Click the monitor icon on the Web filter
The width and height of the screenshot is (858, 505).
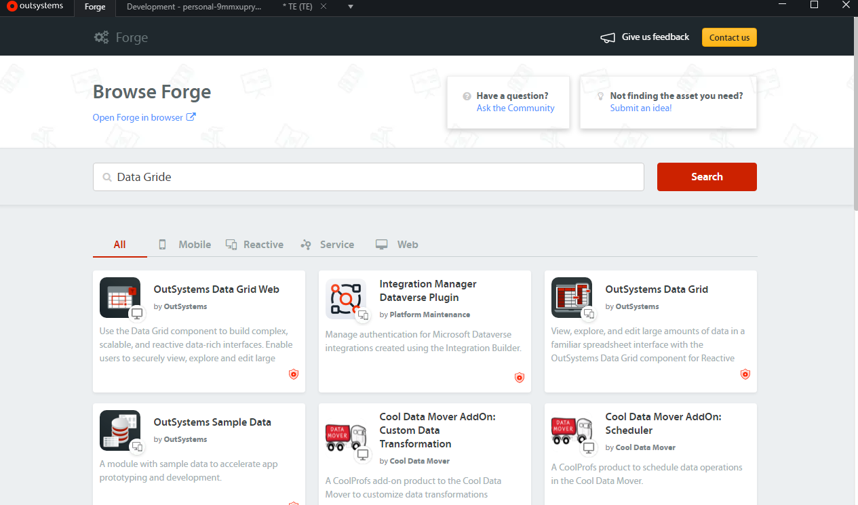click(381, 243)
